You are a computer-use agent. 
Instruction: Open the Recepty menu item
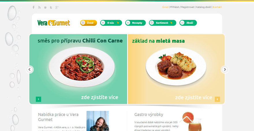pyautogui.click(x=135, y=23)
